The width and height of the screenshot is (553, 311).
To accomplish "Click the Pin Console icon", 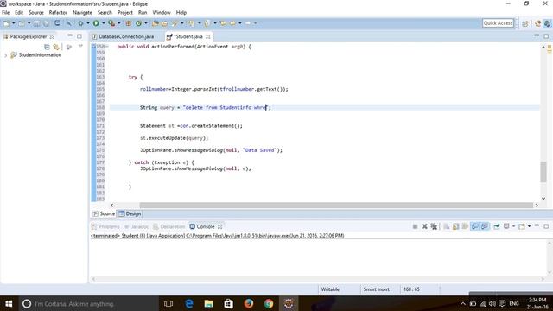I will [497, 226].
